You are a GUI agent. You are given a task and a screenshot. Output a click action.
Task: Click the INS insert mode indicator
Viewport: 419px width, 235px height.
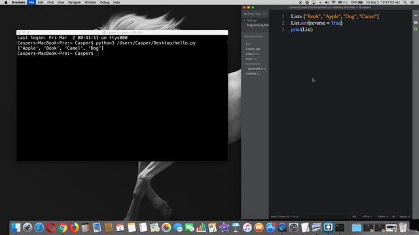(x=354, y=217)
